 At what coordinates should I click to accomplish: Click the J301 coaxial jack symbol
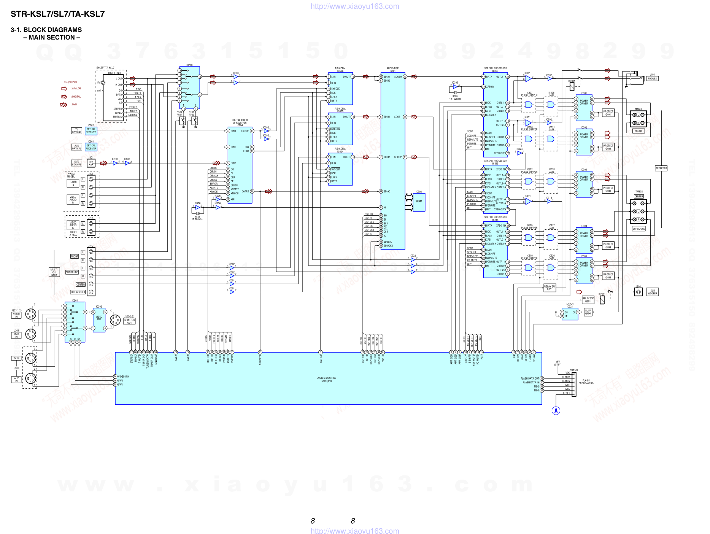(91, 163)
